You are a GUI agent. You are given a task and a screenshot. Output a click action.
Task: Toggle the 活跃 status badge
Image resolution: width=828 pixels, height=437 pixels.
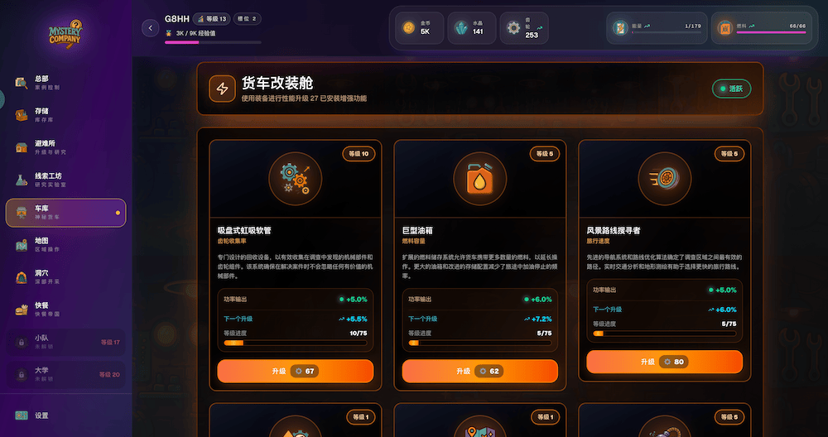click(731, 89)
